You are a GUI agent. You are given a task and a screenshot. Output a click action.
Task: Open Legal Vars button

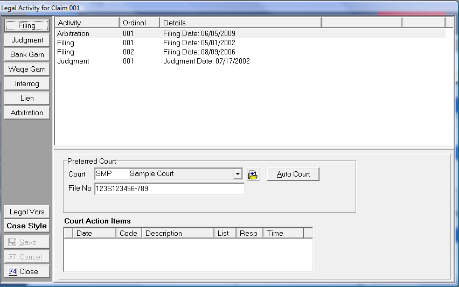27,212
